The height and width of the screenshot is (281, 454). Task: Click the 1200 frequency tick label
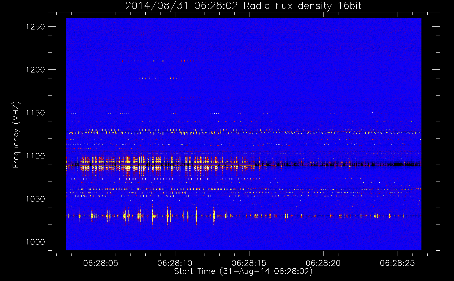click(x=35, y=70)
